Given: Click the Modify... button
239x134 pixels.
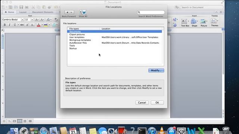Looking at the screenshot, I should [156, 70].
